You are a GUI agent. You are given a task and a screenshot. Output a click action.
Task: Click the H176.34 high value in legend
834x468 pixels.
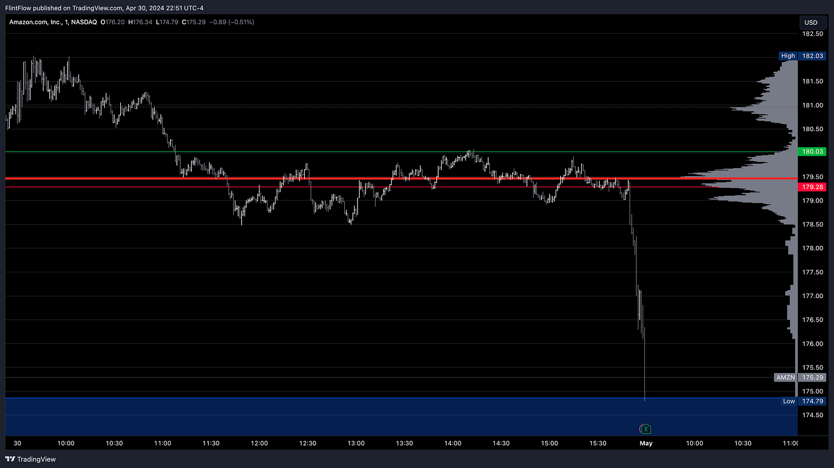point(141,22)
